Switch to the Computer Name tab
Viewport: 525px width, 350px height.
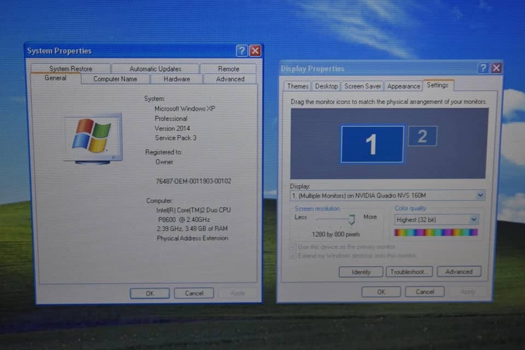click(x=115, y=79)
